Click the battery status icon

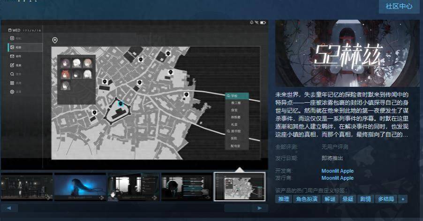263,23
